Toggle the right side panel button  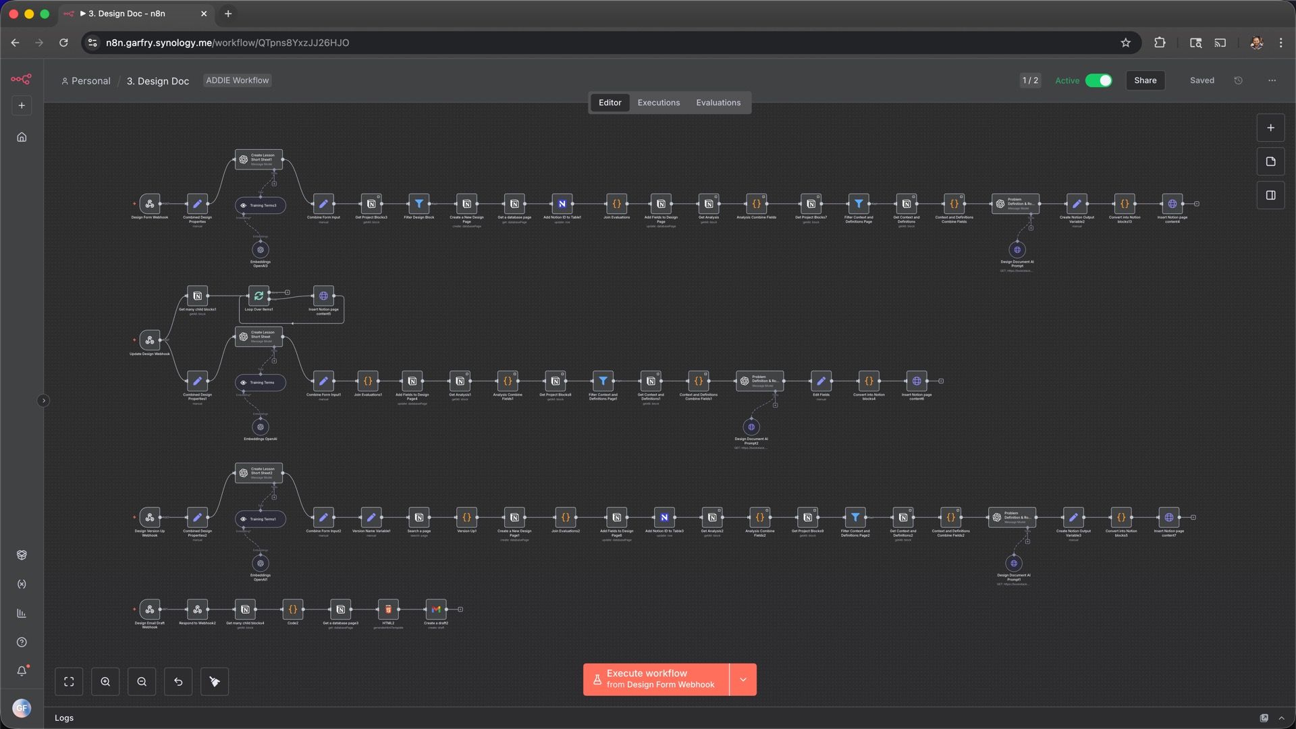(1270, 196)
